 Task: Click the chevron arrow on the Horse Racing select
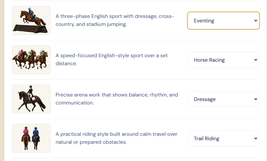255,60
